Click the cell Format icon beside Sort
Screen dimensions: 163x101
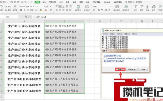[154, 7]
